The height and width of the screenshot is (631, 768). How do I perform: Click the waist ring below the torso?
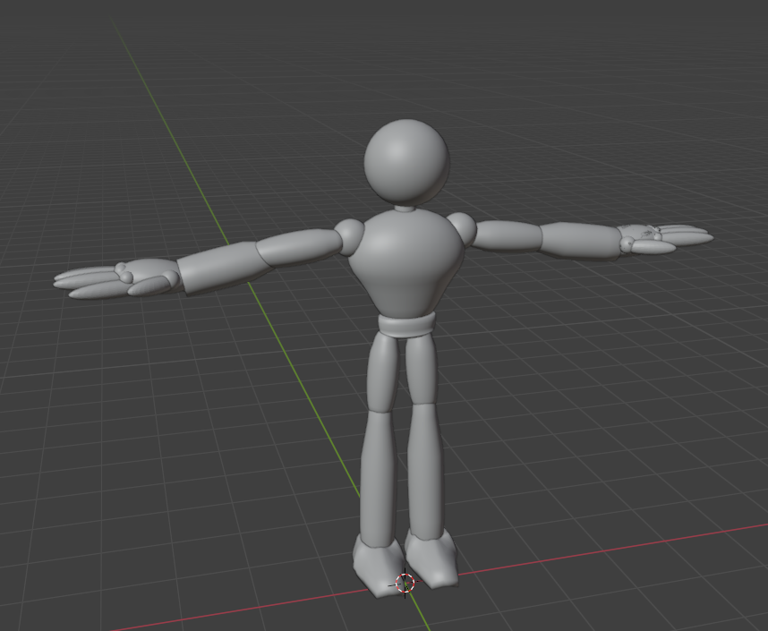coord(406,325)
